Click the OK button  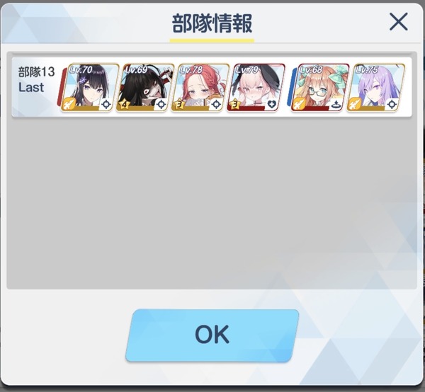click(x=212, y=335)
